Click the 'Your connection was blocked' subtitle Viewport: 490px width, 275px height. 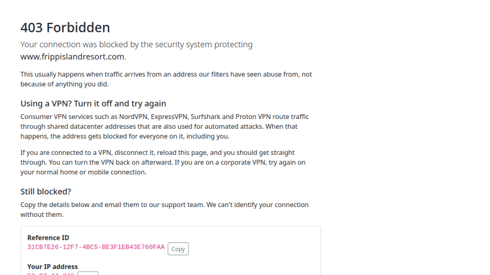point(136,45)
